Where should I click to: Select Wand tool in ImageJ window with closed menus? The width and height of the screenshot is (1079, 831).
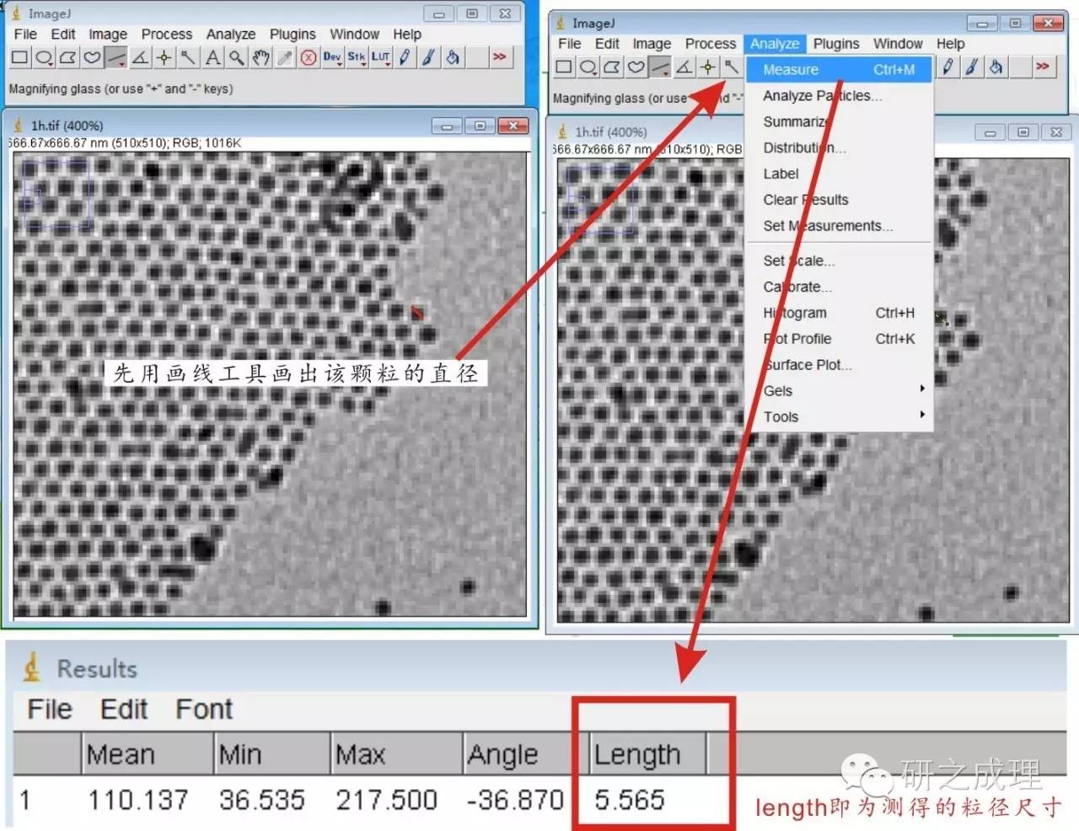[x=188, y=57]
